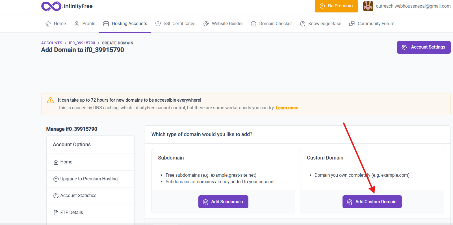The width and height of the screenshot is (453, 225).
Task: Click the Add Subdomain button
Action: pos(223,202)
